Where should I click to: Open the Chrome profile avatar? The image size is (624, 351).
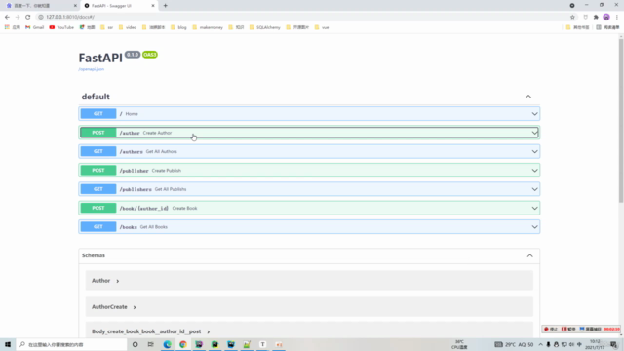click(606, 17)
